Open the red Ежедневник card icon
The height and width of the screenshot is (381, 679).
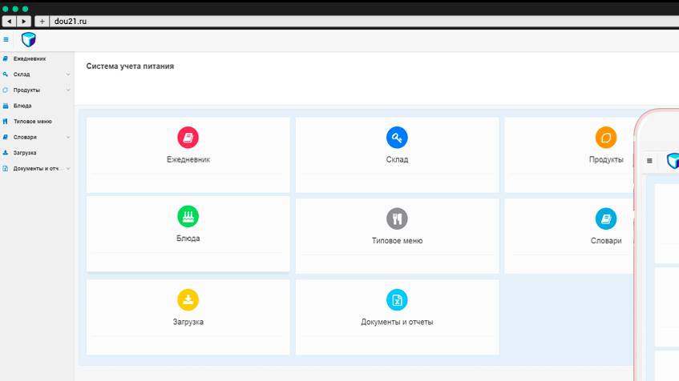point(188,138)
